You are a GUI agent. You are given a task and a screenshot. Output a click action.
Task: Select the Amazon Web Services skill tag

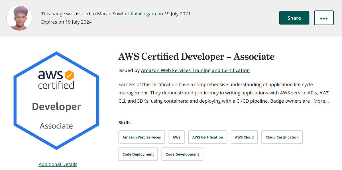coord(141,137)
